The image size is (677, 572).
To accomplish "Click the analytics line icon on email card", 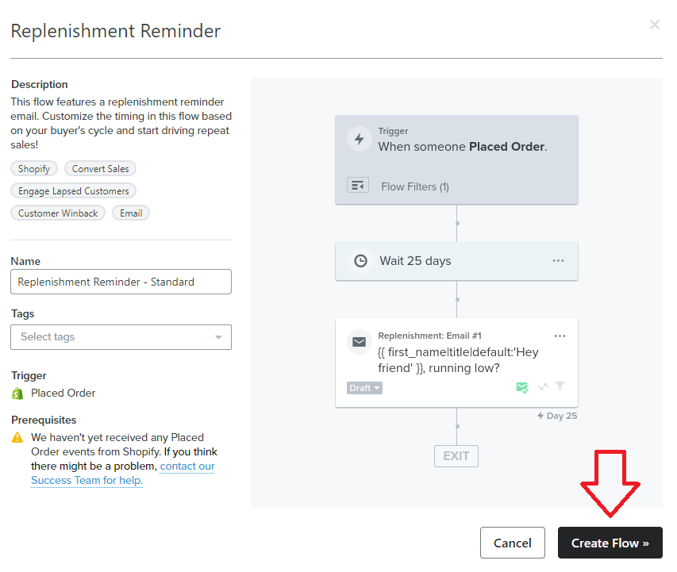I will coord(543,386).
